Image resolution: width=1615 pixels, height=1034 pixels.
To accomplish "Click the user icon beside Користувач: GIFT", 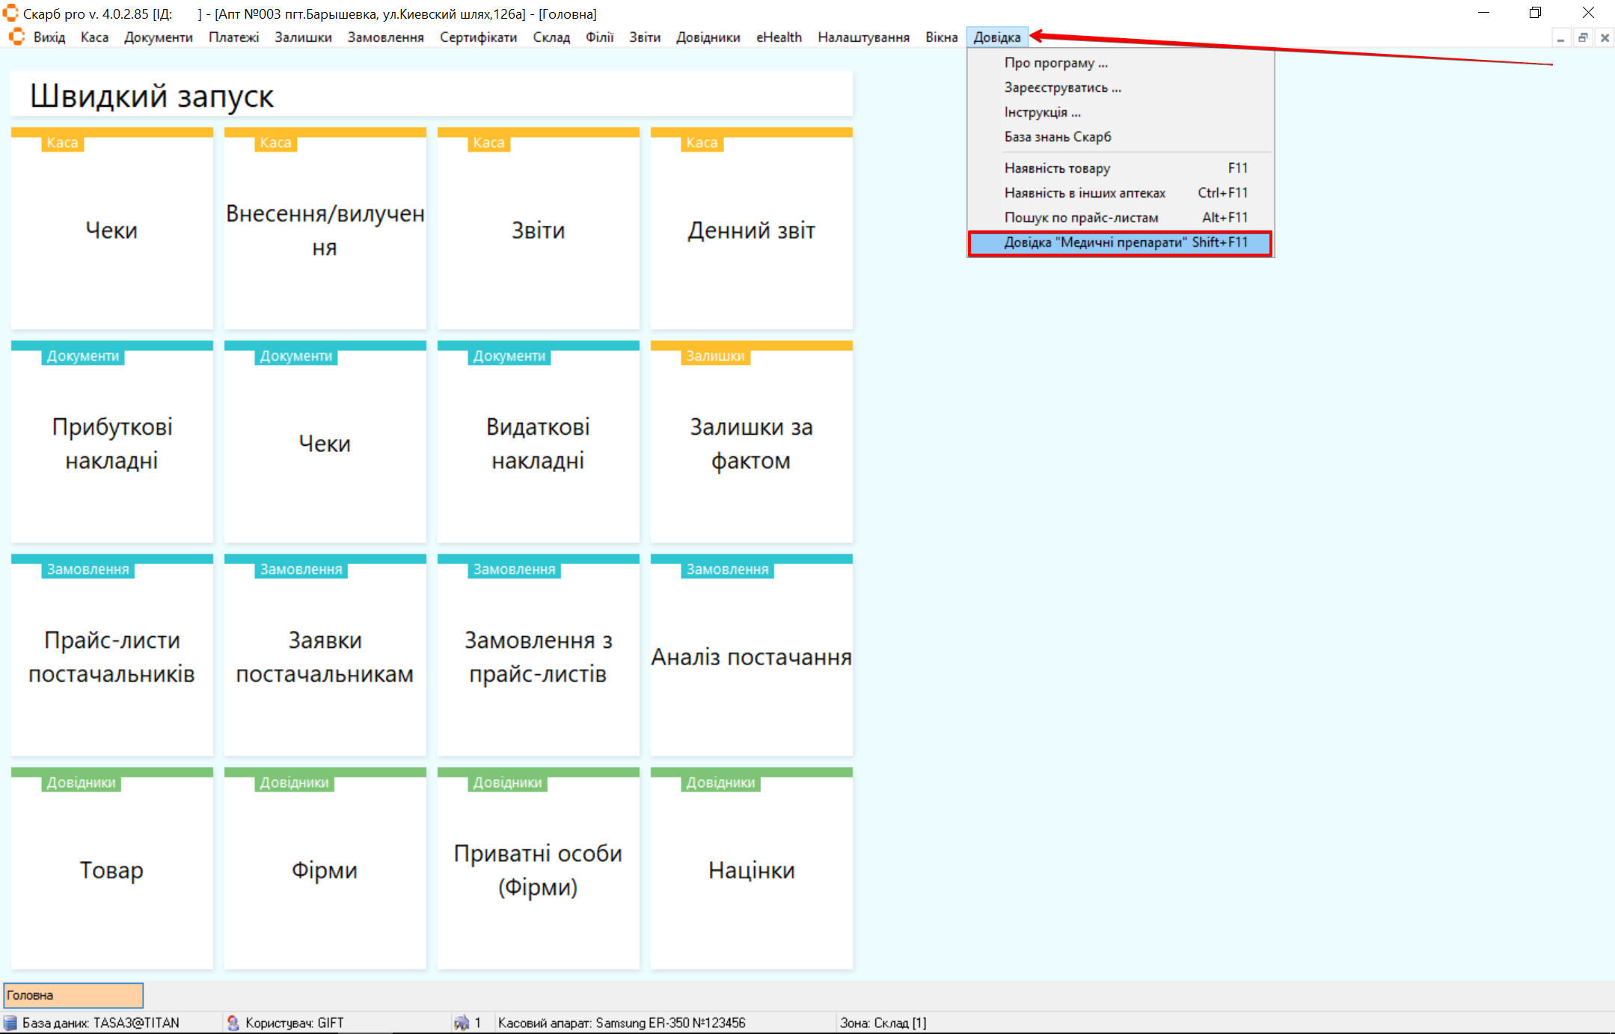I will (233, 1023).
